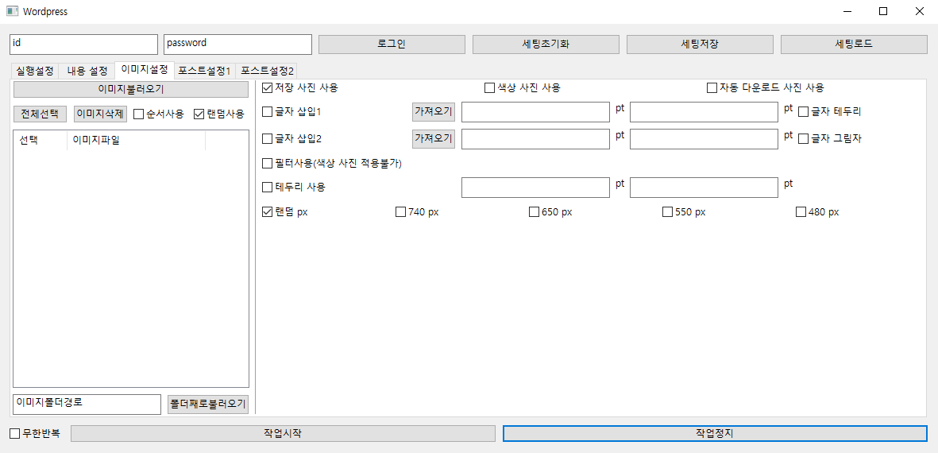Toggle the 저장 사진 사용 checkbox
938x453 pixels.
[x=268, y=87]
